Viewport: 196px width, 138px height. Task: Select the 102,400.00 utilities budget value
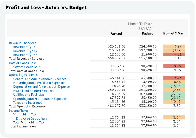tap(148, 94)
